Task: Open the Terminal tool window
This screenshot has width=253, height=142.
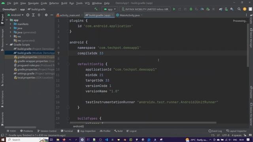Action: point(67,131)
